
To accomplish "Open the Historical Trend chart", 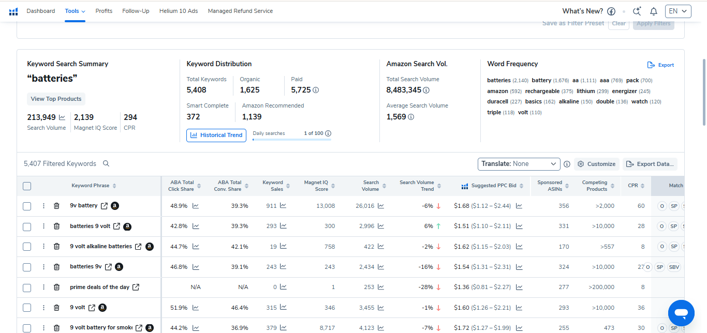I will coord(216,135).
